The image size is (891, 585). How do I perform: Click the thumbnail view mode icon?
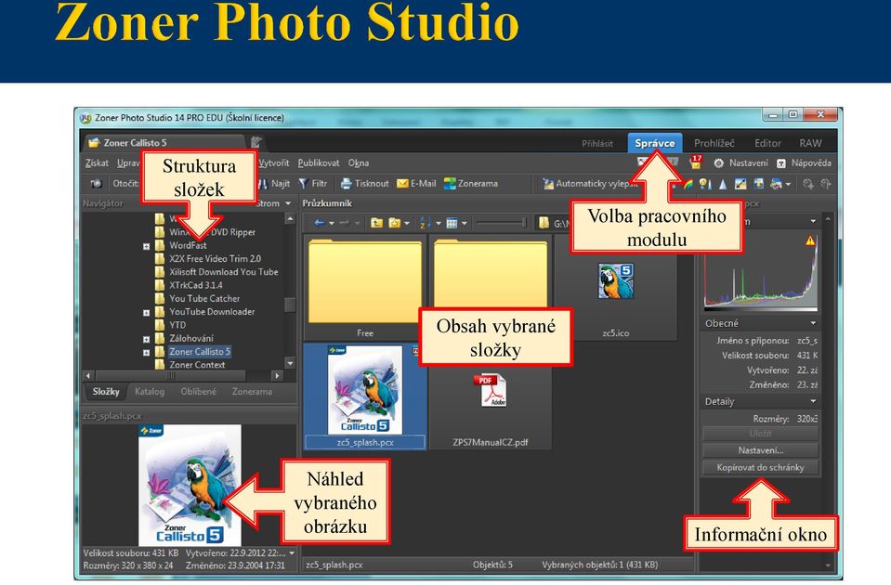tap(452, 223)
